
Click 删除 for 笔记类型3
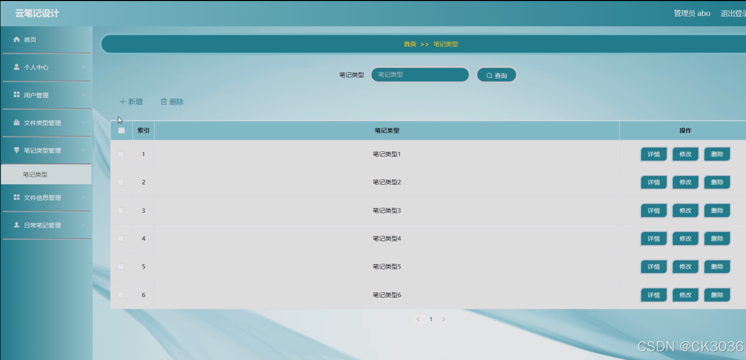pyautogui.click(x=717, y=211)
